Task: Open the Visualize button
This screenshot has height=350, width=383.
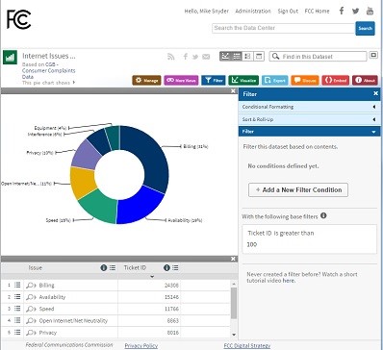Action: pos(243,80)
